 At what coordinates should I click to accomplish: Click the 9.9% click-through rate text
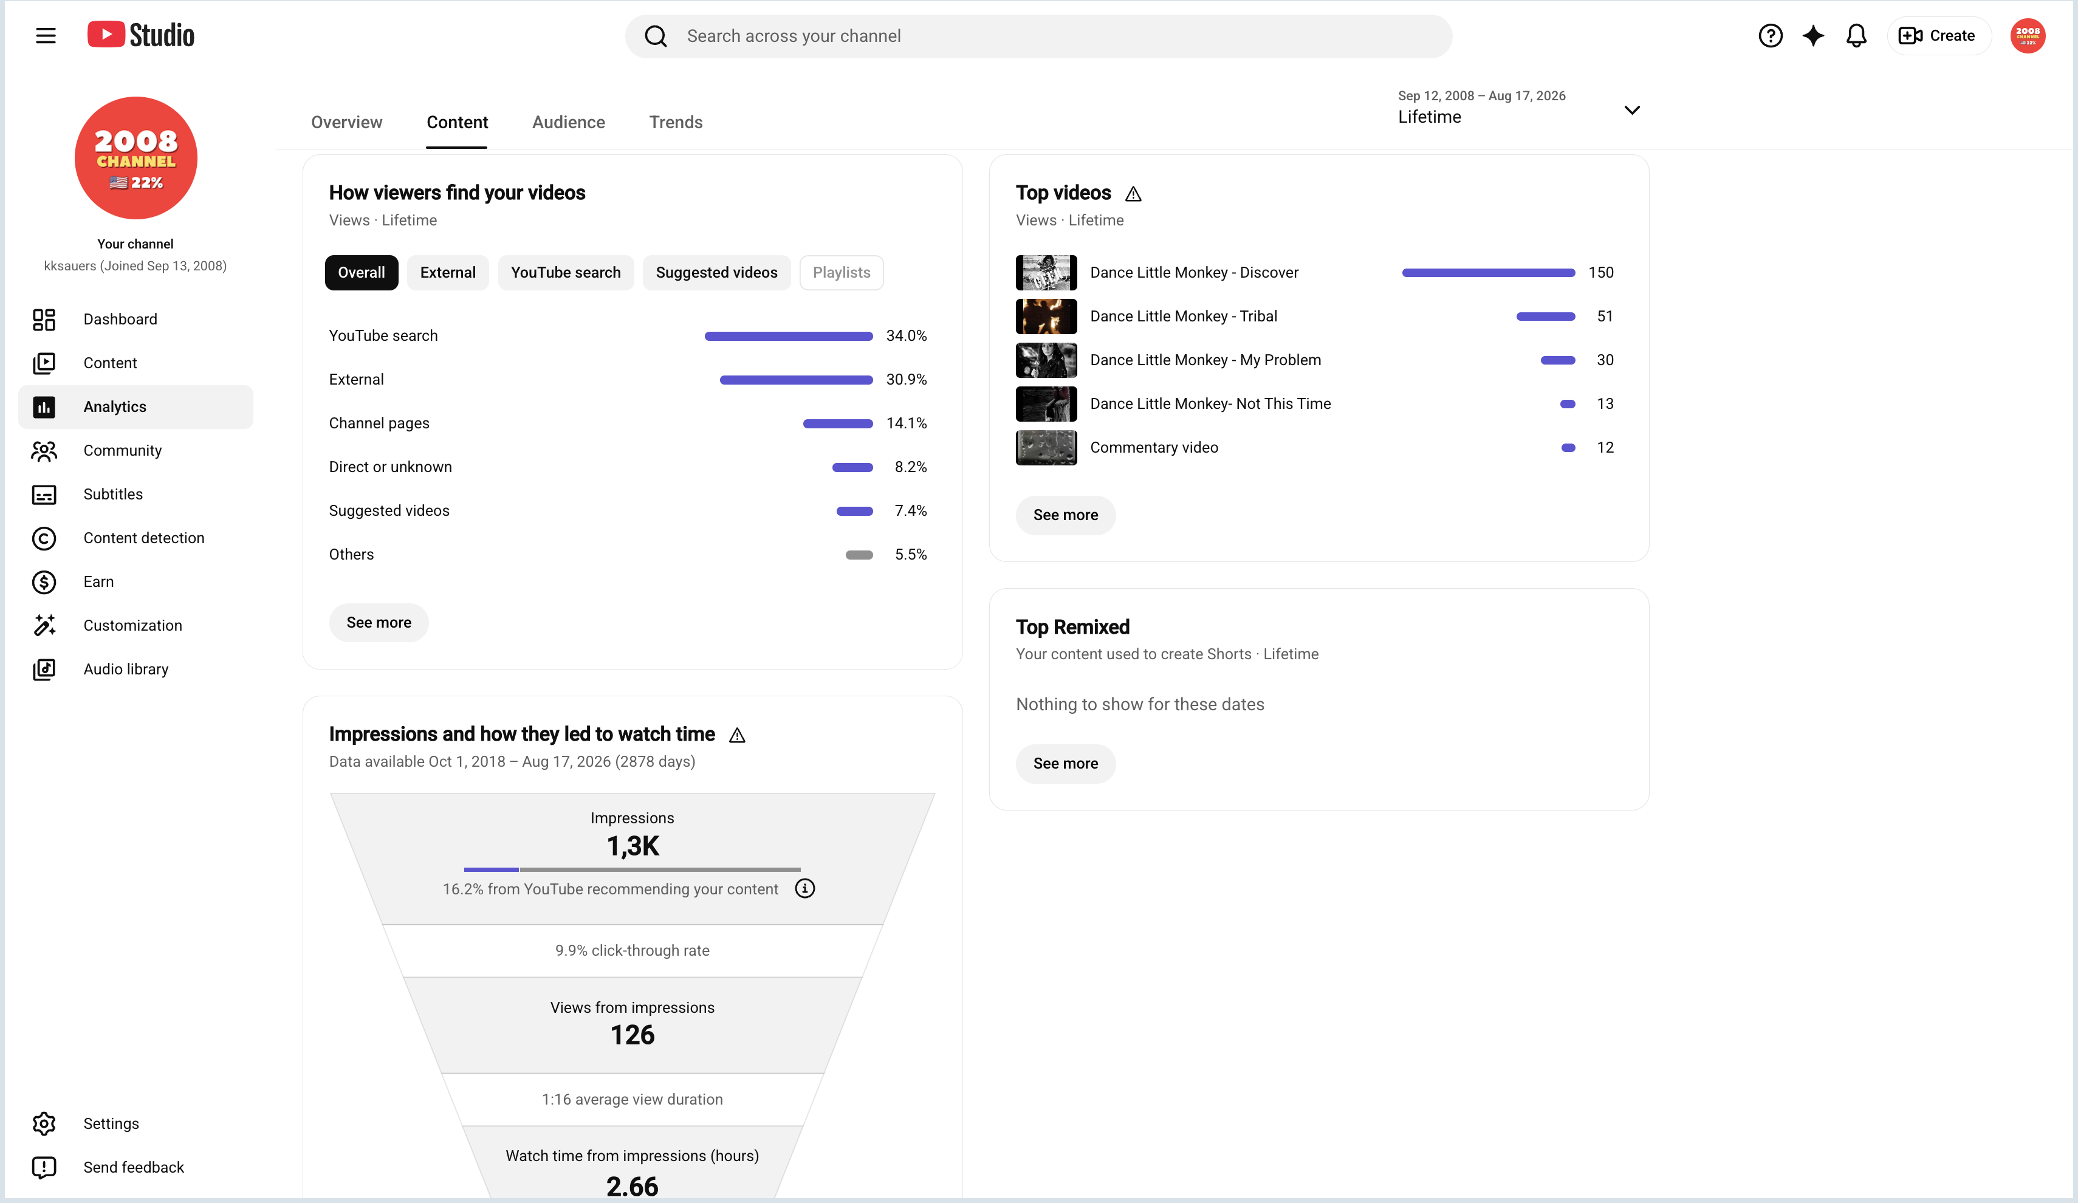coord(633,951)
